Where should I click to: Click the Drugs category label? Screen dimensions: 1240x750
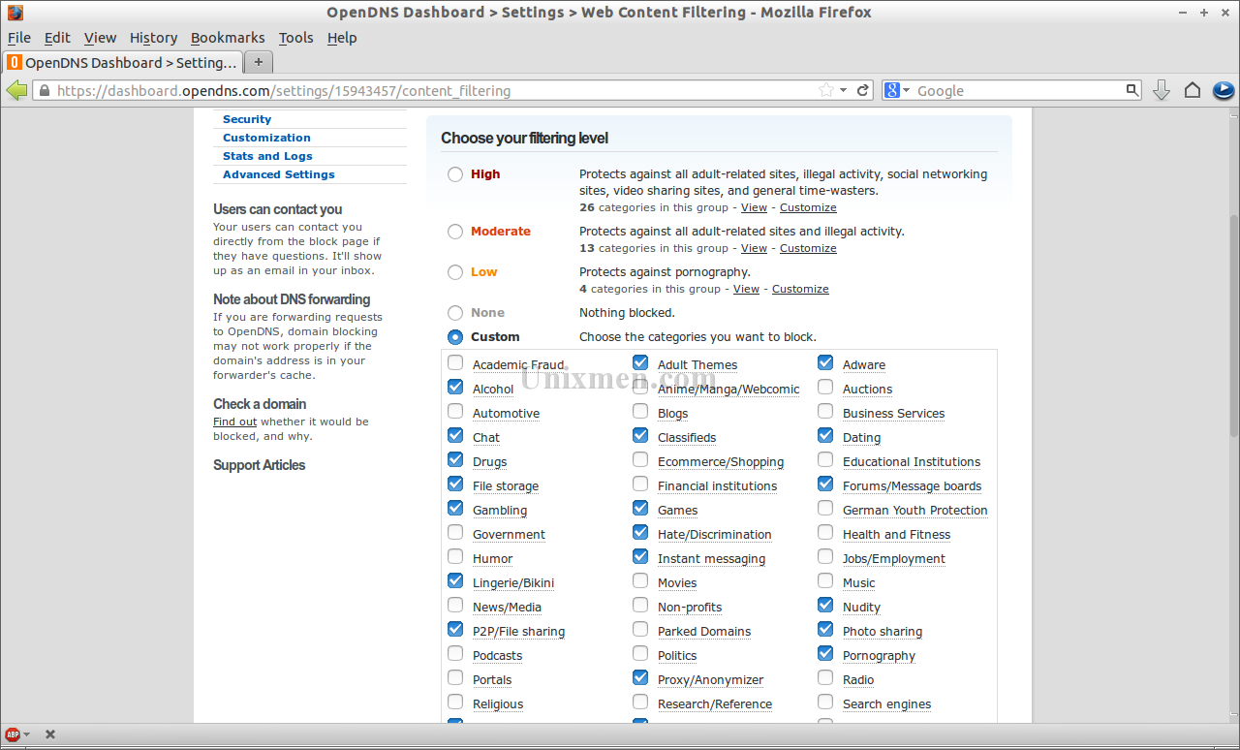tap(490, 462)
